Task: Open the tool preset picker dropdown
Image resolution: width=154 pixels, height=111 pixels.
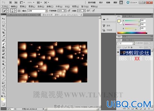Action: click(x=8, y=11)
